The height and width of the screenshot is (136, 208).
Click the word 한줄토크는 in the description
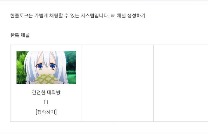pyautogui.click(x=22, y=15)
